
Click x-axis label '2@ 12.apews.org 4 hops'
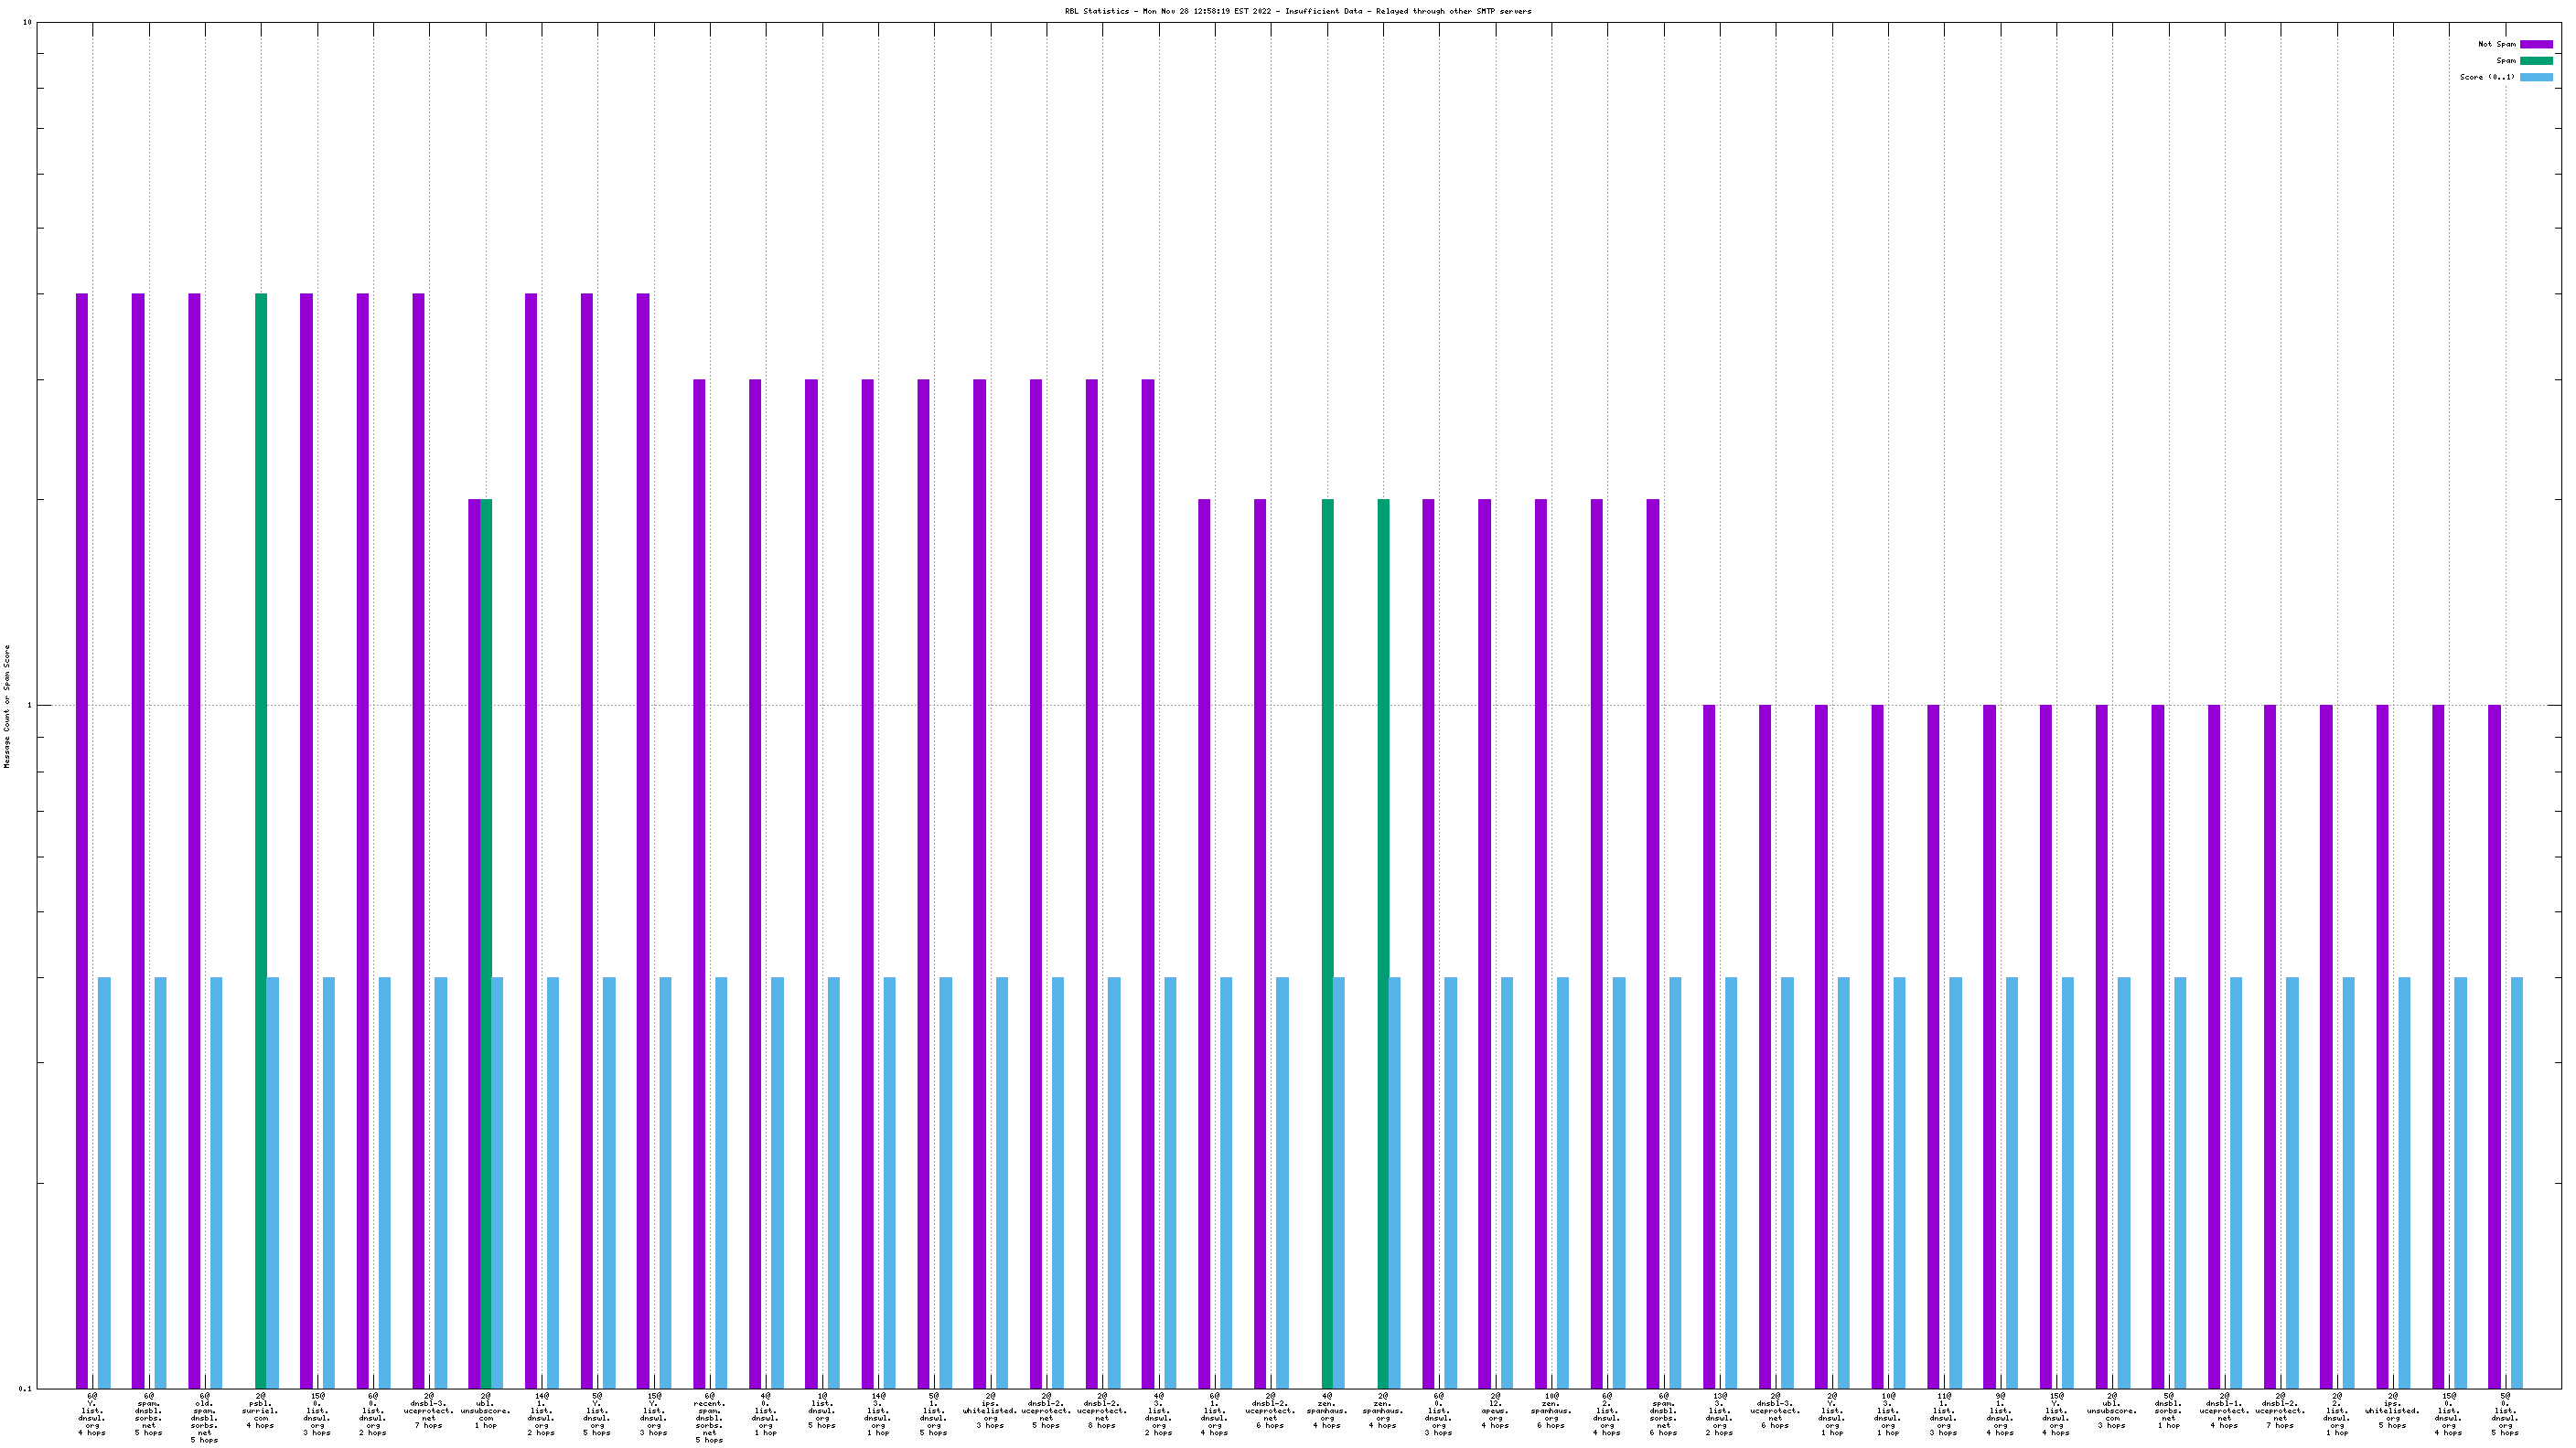pos(1495,1410)
